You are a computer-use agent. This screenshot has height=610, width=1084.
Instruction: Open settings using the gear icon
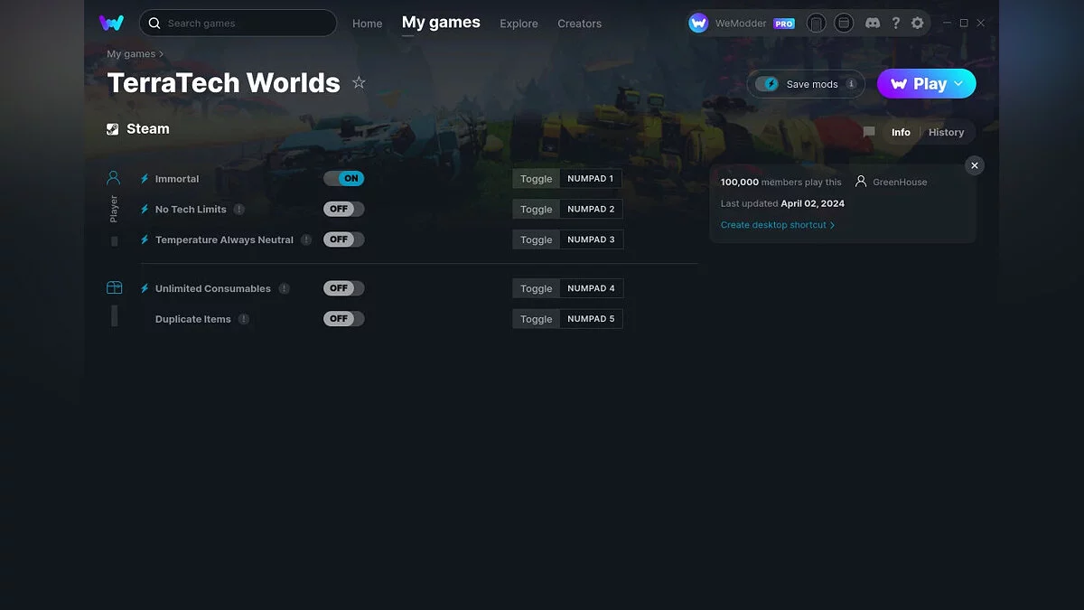[x=918, y=23]
